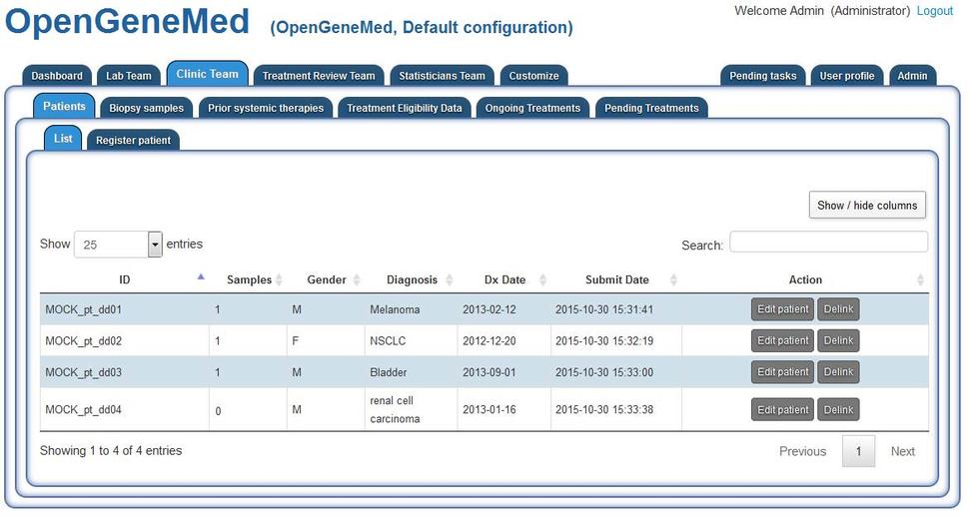Screen dimensions: 969x516
Task: Log out via the Logout link
Action: [934, 11]
